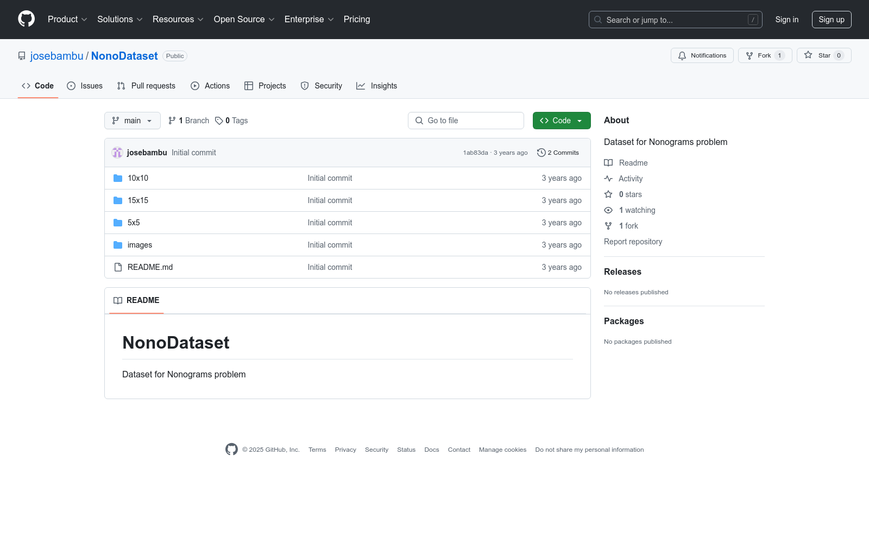Open the Resources dropdown
The image size is (869, 543).
tap(178, 20)
